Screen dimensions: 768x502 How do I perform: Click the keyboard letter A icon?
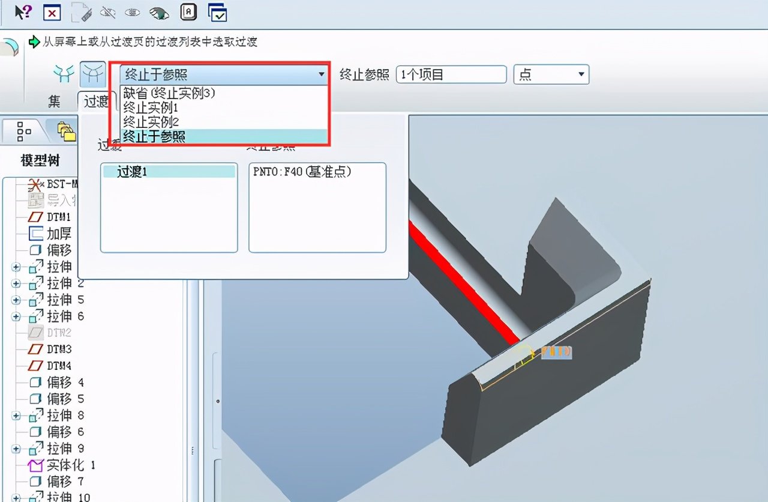pos(188,11)
